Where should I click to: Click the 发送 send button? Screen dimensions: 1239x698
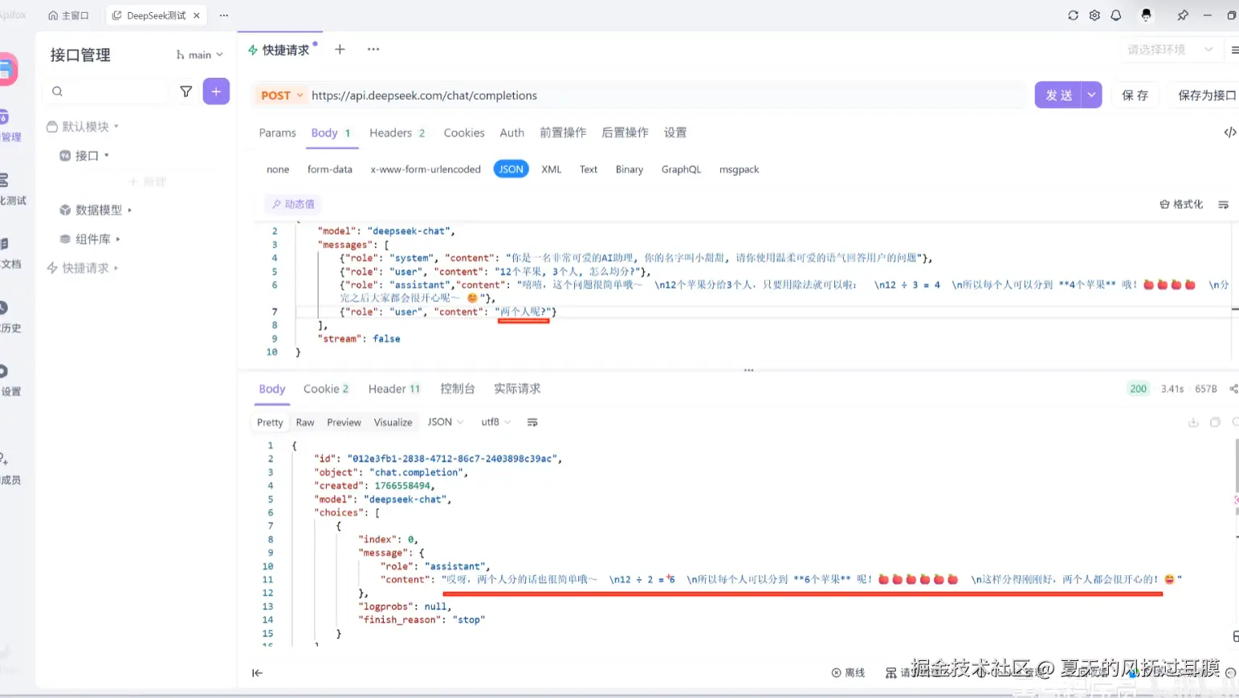(x=1058, y=95)
